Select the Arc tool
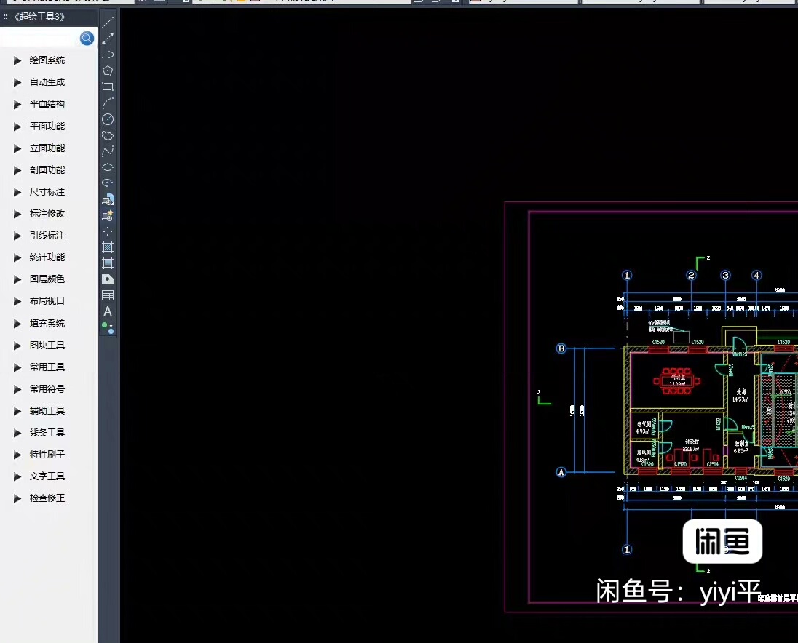This screenshot has width=798, height=643. 108,103
